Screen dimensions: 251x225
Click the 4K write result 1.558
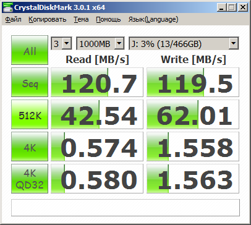coord(193,146)
